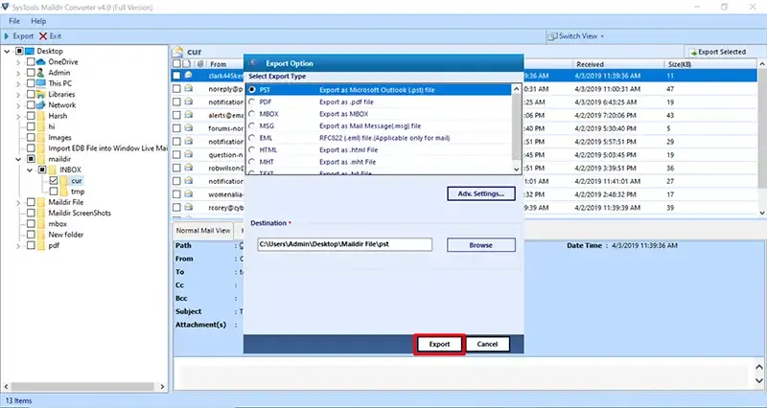Select the EML export type radio button

pyautogui.click(x=252, y=138)
